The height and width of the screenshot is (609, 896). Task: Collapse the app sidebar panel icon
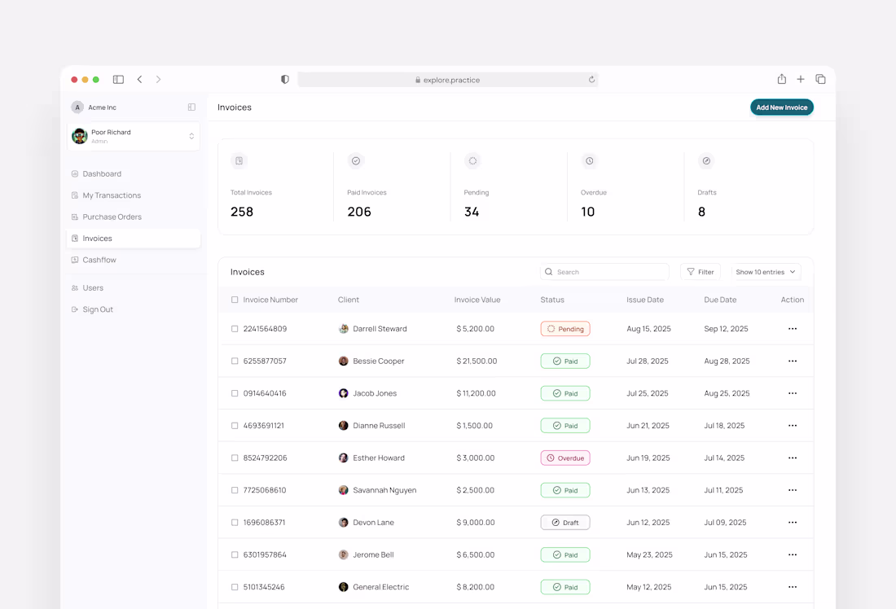[191, 107]
